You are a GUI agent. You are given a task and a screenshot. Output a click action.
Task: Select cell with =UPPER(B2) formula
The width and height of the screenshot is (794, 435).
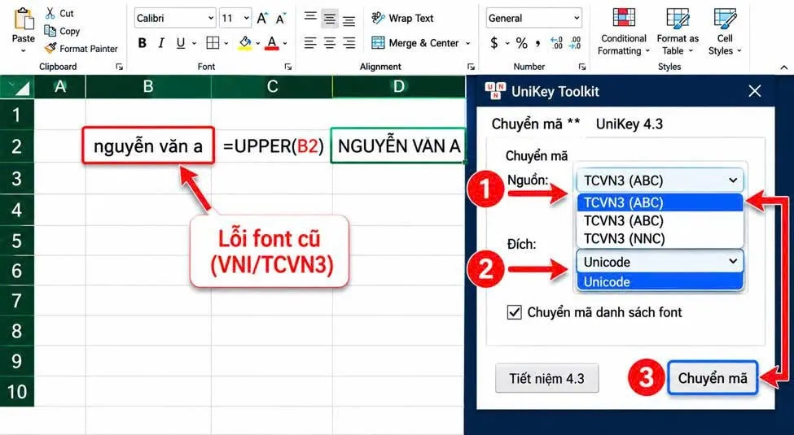point(273,146)
